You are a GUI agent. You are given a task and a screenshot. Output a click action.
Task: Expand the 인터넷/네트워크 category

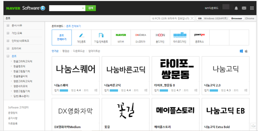(x=8, y=41)
